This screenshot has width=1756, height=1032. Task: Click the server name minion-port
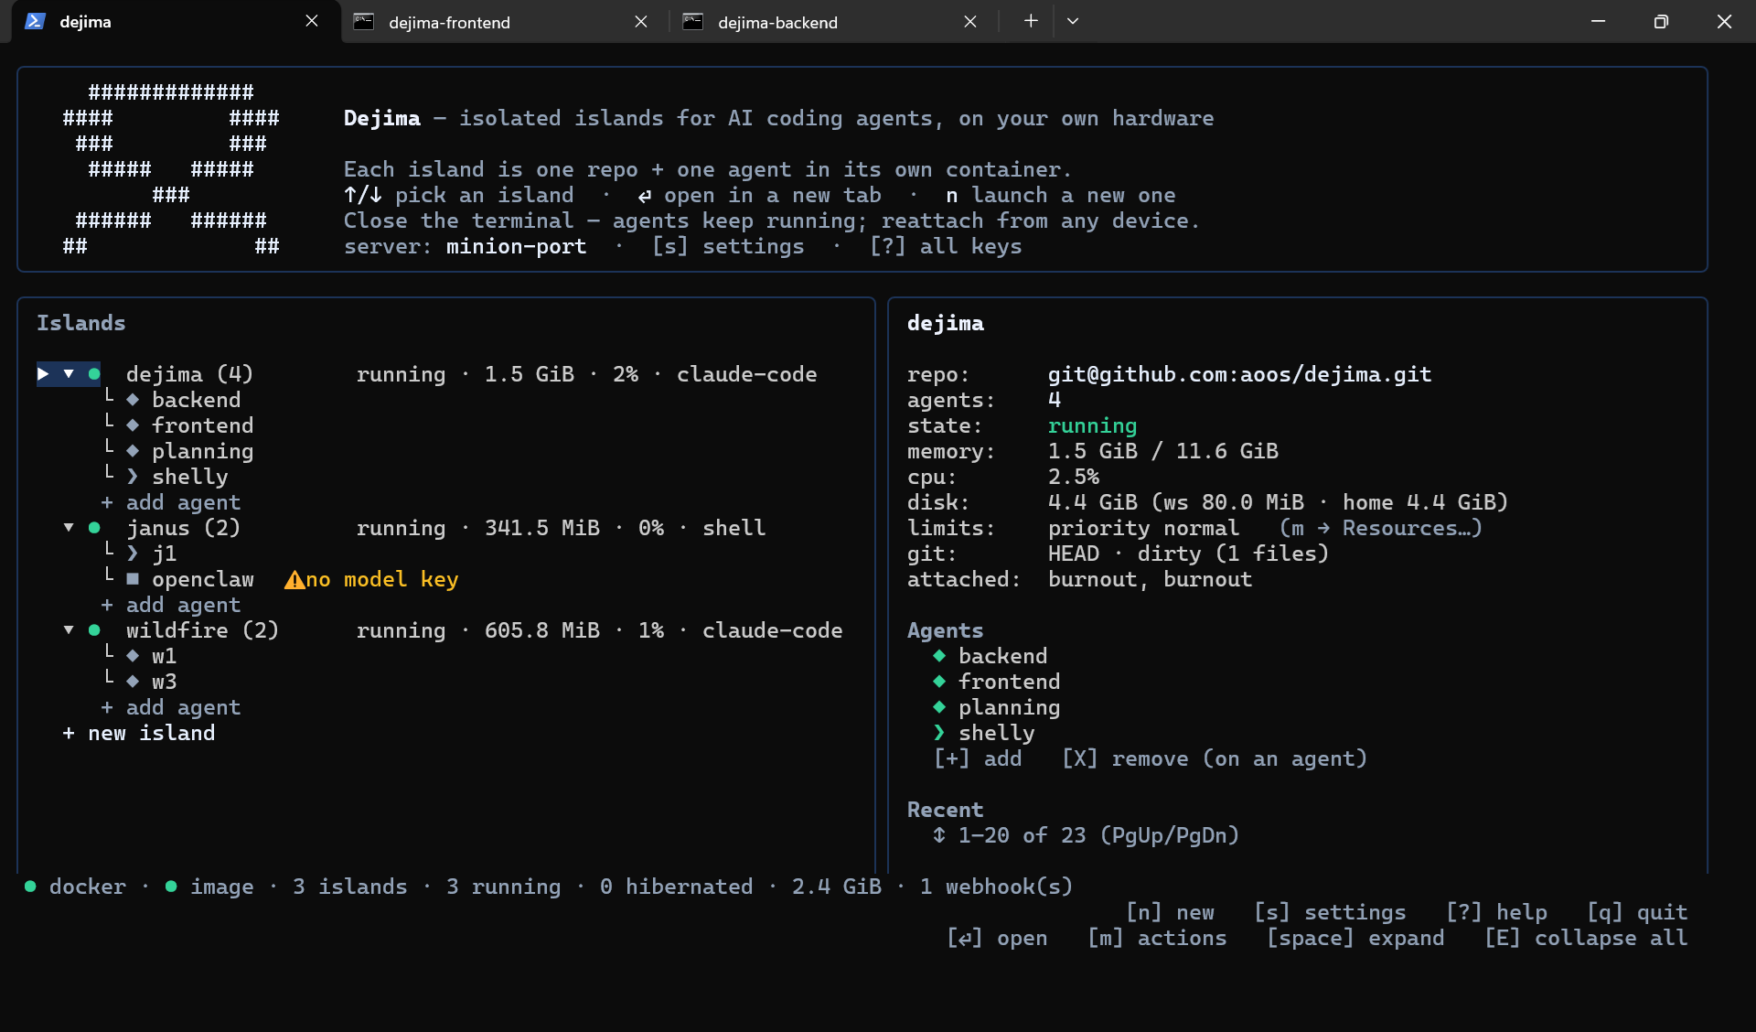pos(516,246)
